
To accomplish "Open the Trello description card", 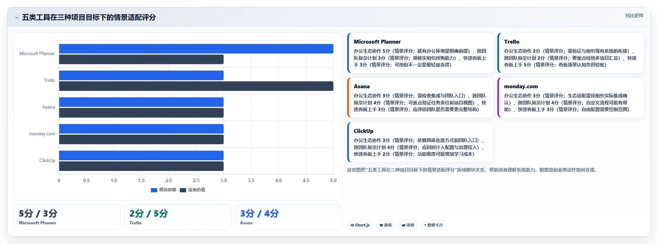I will click(571, 53).
